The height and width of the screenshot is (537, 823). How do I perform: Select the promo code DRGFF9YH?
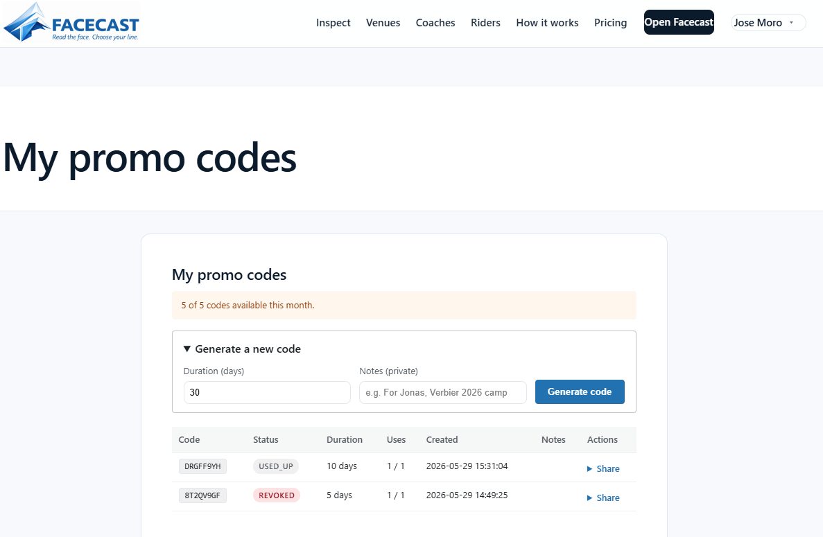click(x=202, y=466)
